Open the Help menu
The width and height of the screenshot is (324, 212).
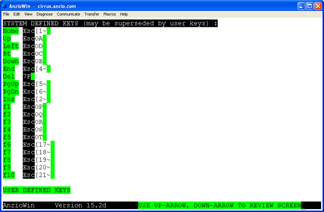point(124,14)
